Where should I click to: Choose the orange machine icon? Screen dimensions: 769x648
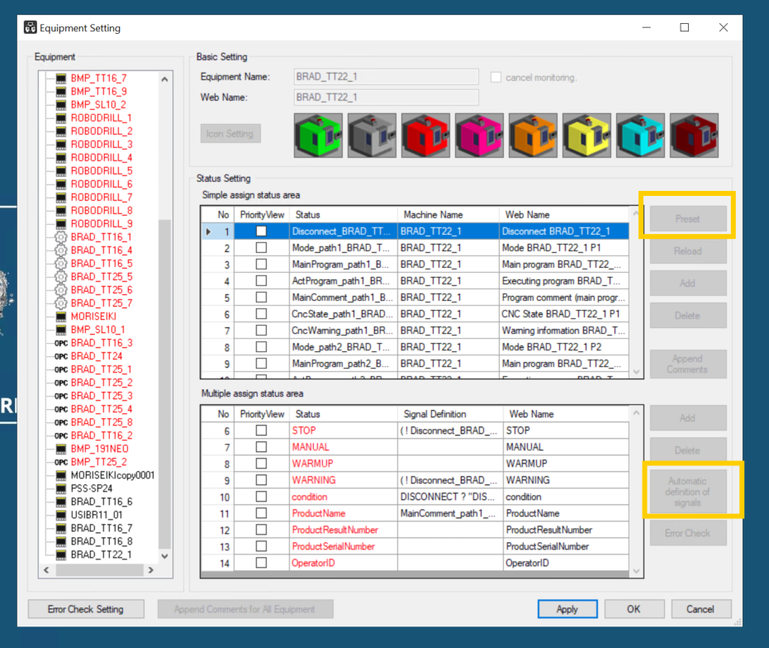tap(533, 136)
